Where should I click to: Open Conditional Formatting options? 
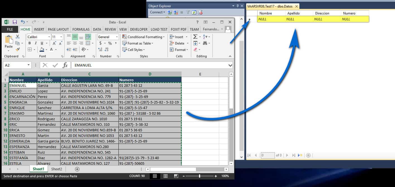click(144, 37)
